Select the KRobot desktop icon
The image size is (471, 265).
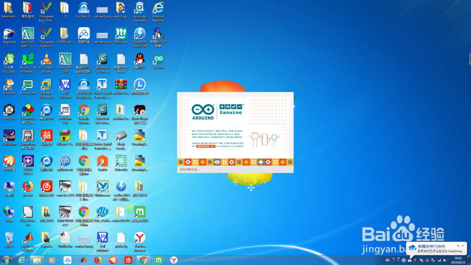pyautogui.click(x=9, y=112)
